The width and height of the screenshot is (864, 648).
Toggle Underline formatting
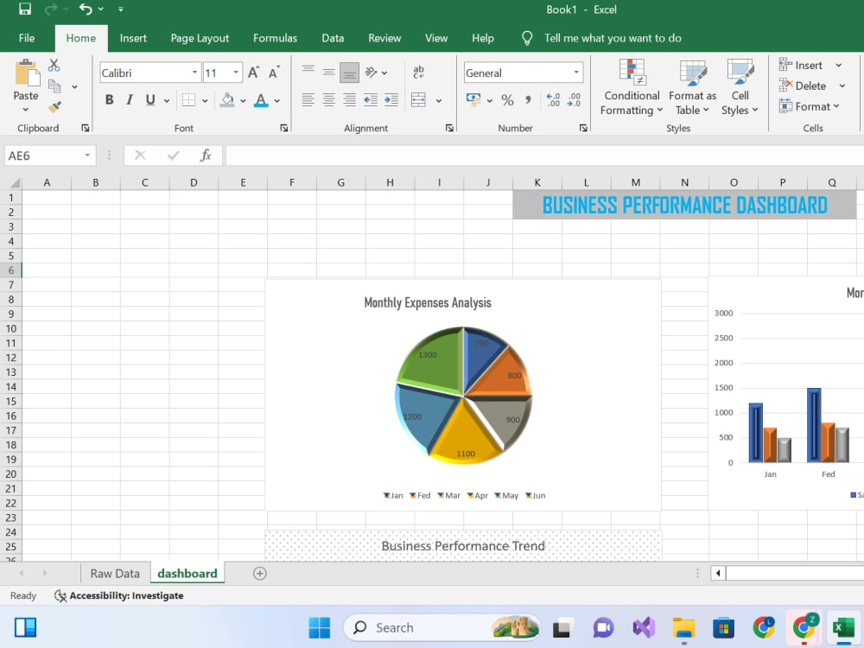[x=149, y=100]
